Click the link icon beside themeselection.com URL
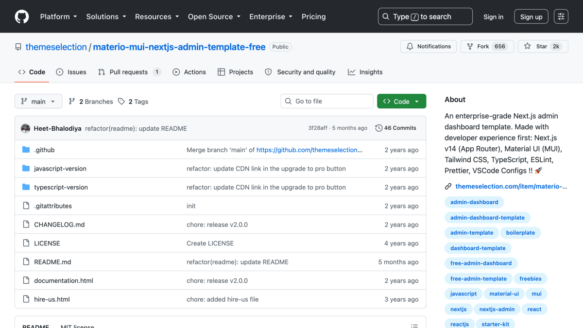The height and width of the screenshot is (328, 583). [x=448, y=186]
